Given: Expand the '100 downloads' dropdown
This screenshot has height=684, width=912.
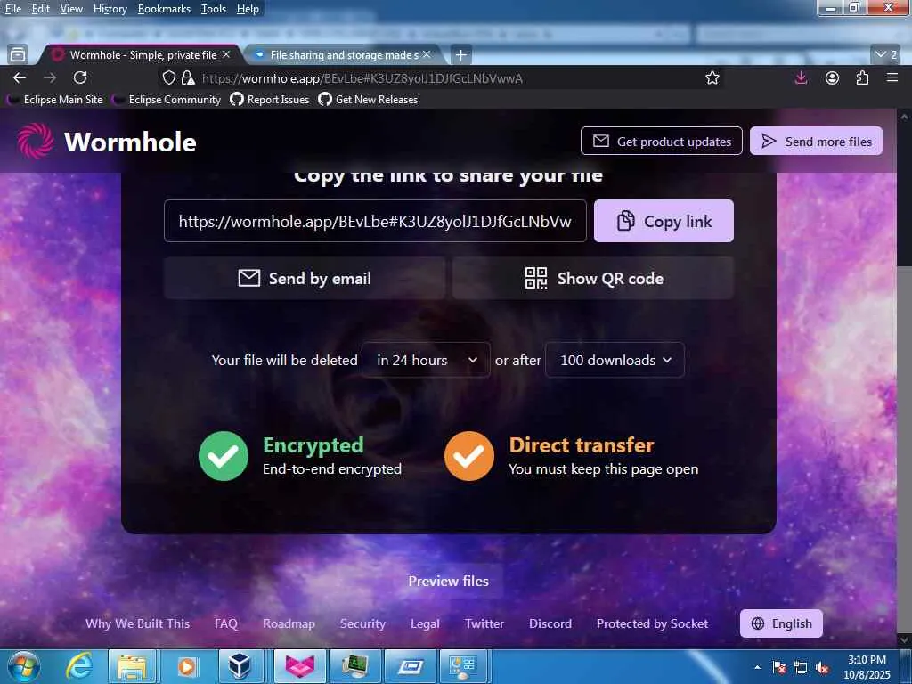Looking at the screenshot, I should pyautogui.click(x=615, y=360).
